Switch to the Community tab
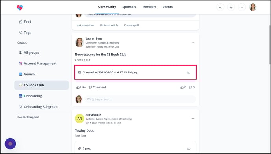 pos(107,7)
